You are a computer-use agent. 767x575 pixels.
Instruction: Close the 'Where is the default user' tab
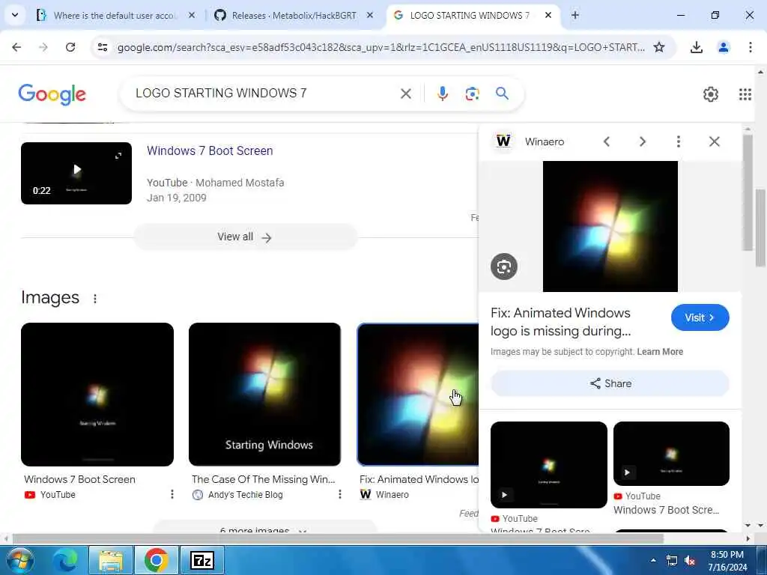(192, 15)
